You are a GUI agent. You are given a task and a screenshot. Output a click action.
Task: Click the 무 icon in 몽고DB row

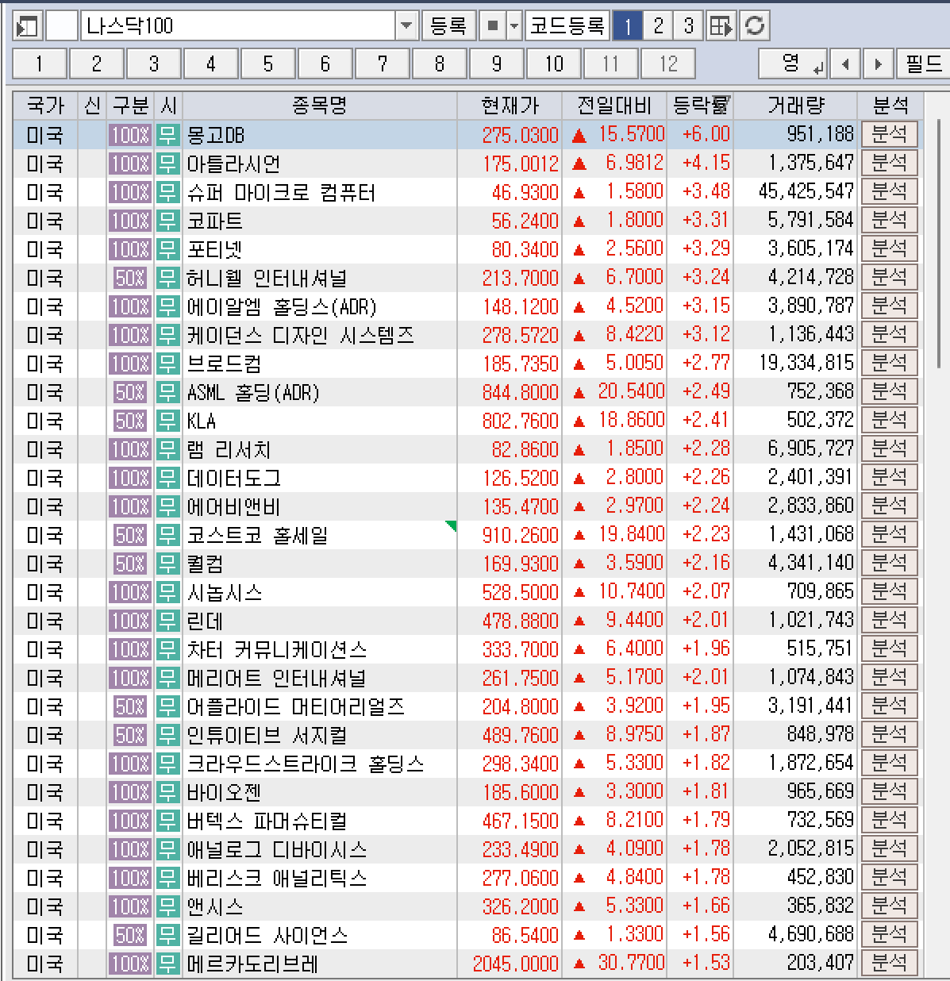tap(167, 135)
